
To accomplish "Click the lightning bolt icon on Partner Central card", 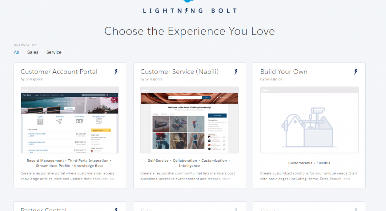I will (x=116, y=209).
